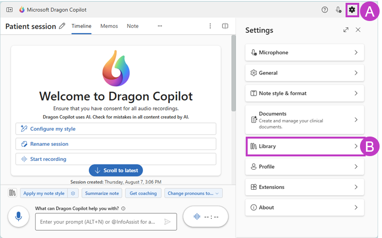Toggle the split view panel icon
Viewport: 382px width, 238px height.
[225, 26]
